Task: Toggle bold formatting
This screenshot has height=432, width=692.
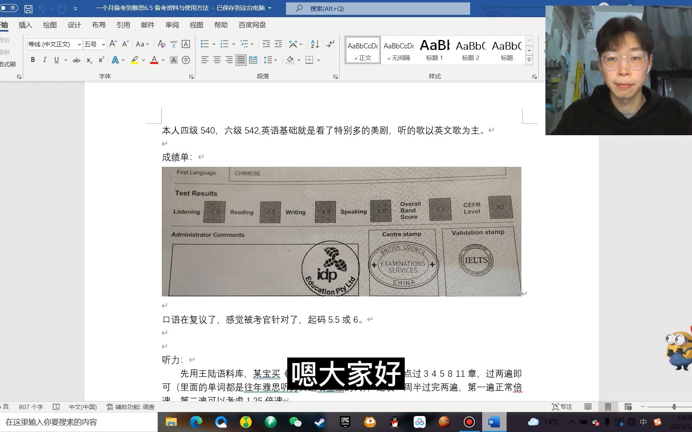Action: coord(33,60)
